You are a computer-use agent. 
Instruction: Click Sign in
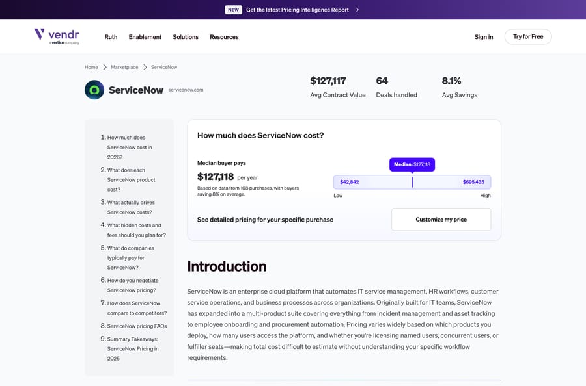click(x=484, y=37)
